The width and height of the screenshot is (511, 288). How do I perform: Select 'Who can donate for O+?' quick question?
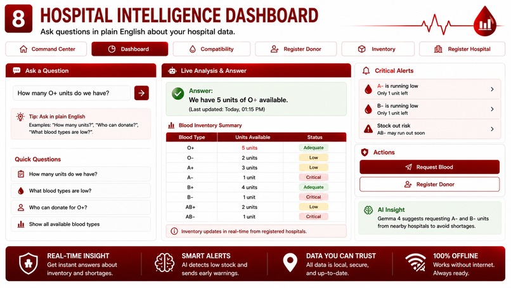click(81, 207)
